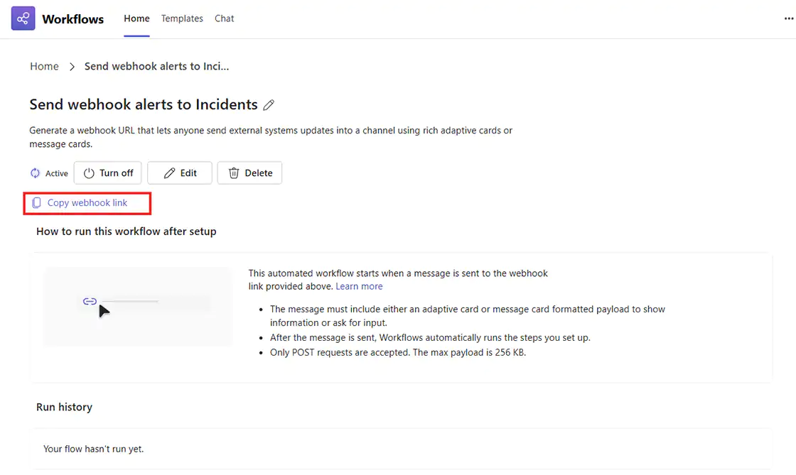796x475 pixels.
Task: Click the pencil icon beside workflow title
Action: (269, 105)
